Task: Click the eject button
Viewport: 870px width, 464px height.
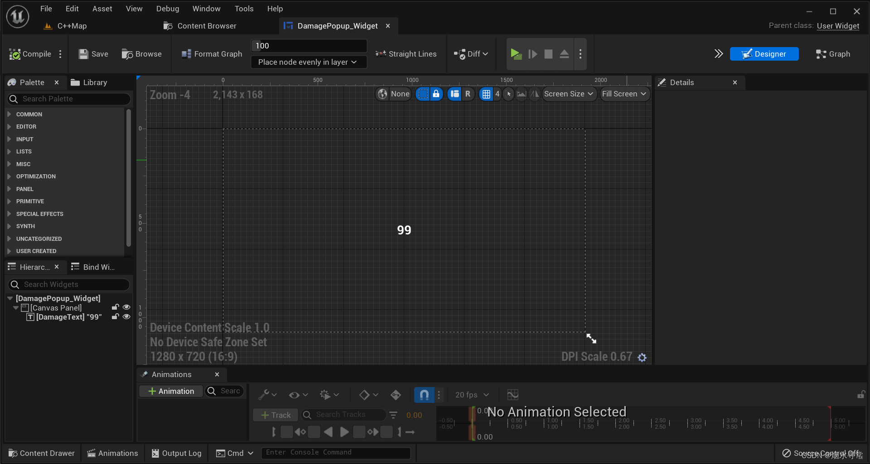Action: pyautogui.click(x=564, y=54)
